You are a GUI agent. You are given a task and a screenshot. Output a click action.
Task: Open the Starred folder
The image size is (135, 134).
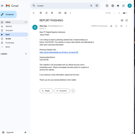click(14, 26)
